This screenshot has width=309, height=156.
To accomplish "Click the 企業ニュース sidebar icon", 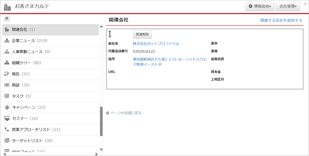I will (x=7, y=41).
